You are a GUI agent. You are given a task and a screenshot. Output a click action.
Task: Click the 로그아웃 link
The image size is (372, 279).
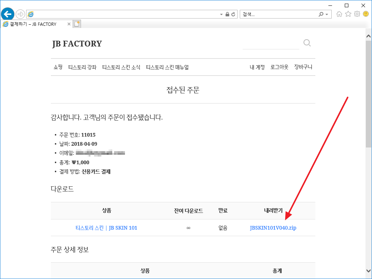[x=279, y=67]
